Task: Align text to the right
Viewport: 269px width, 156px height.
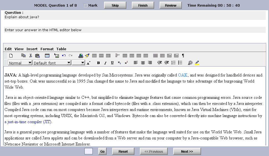Action: 150,63
